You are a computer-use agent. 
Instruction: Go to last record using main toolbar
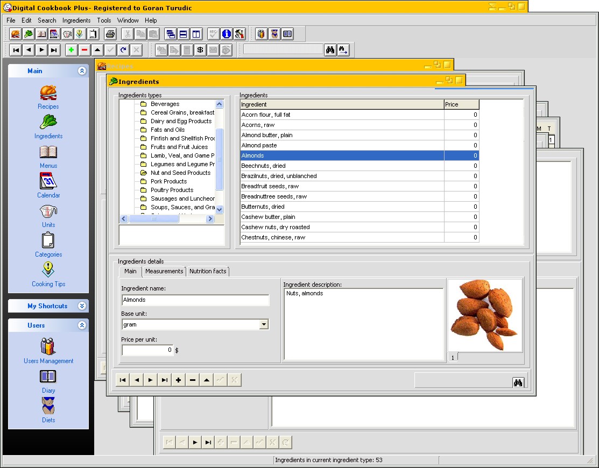click(54, 50)
